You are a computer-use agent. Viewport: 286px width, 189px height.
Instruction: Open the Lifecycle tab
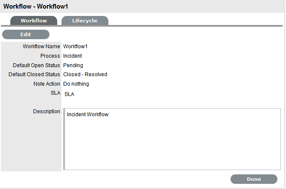click(85, 21)
